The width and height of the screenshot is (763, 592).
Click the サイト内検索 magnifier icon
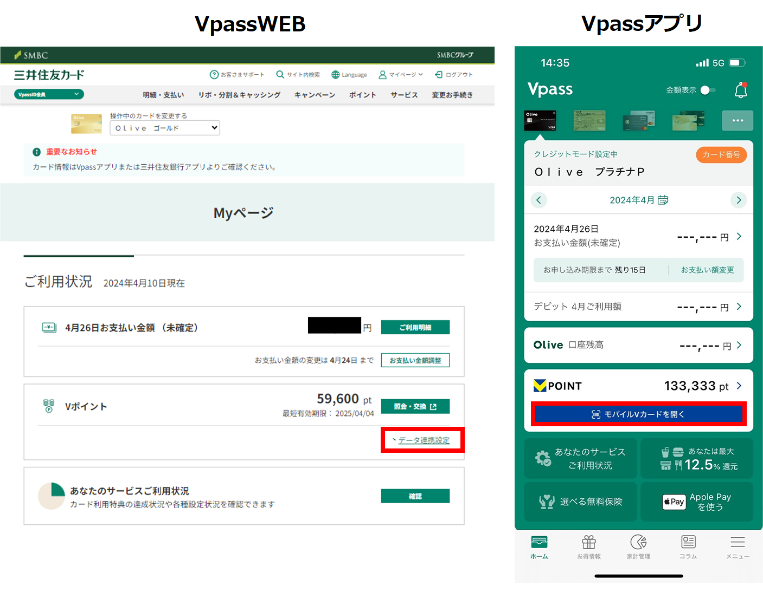pyautogui.click(x=280, y=75)
